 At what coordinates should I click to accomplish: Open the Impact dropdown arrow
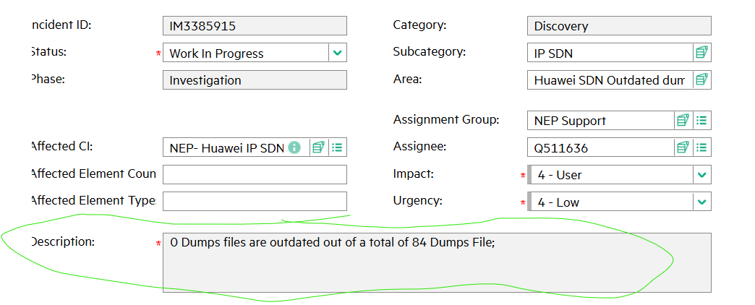(x=701, y=175)
